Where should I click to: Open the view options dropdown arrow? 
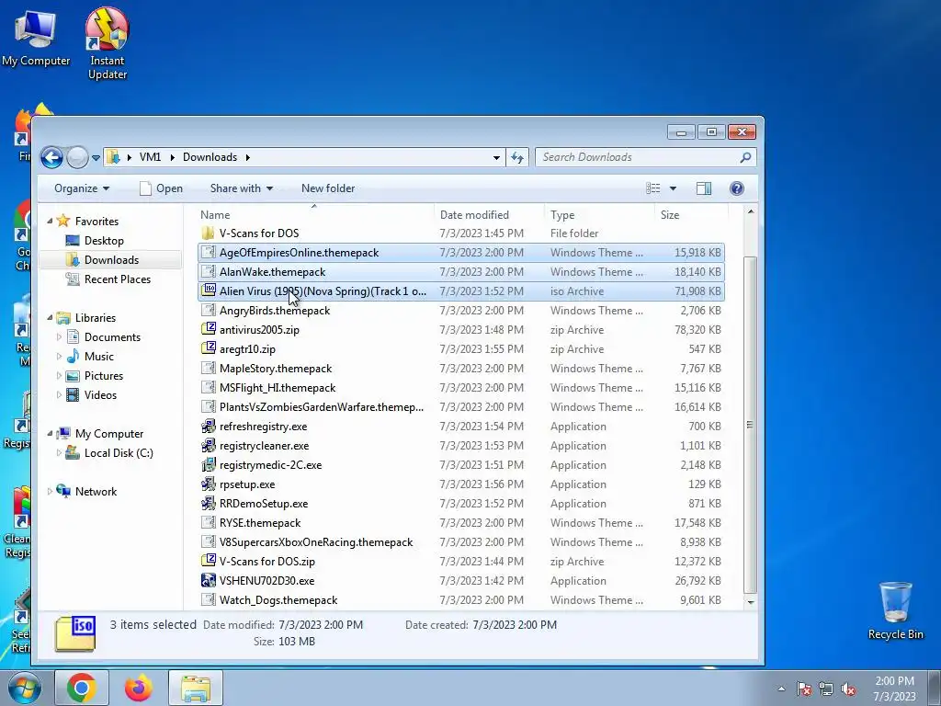point(673,188)
